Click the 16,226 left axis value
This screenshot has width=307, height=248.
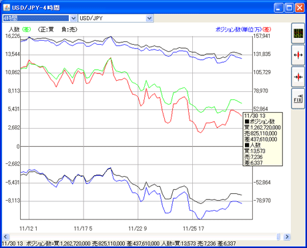[x=13, y=36]
